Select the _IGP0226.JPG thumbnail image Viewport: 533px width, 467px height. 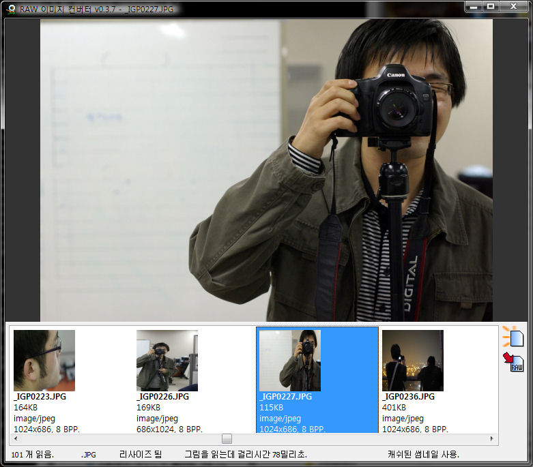point(167,361)
